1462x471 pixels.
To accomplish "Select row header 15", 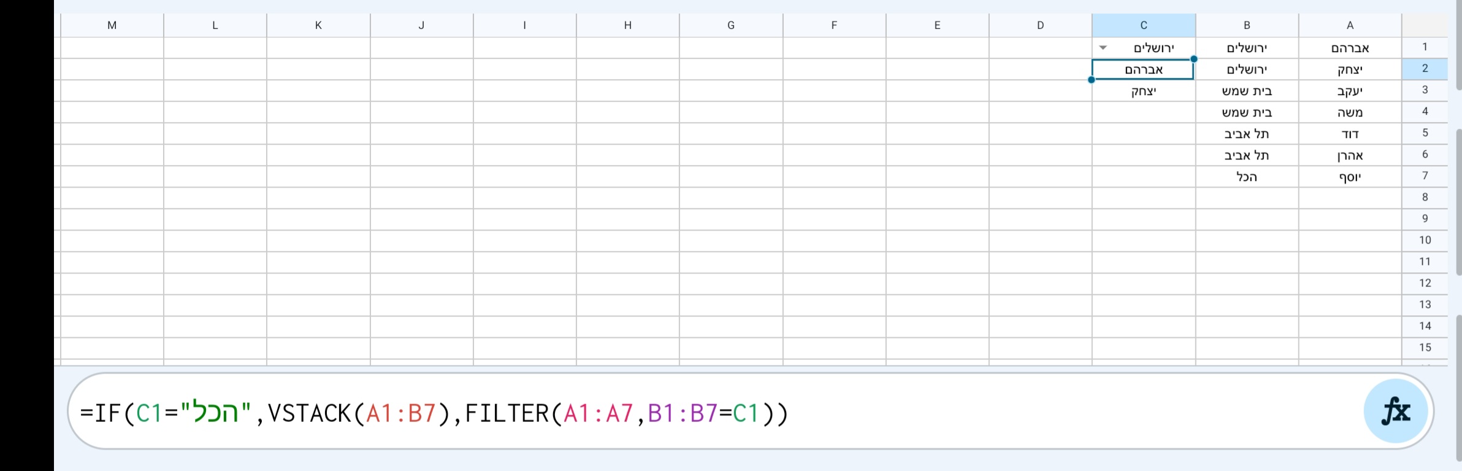I will 1424,348.
